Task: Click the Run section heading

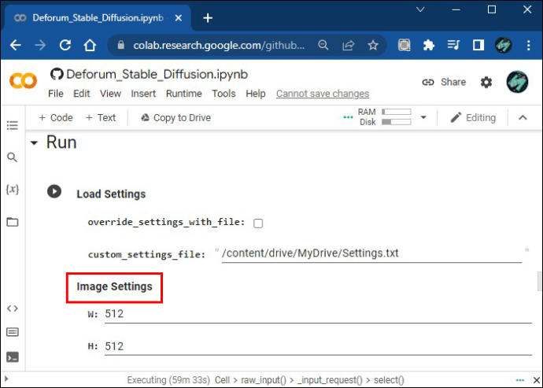Action: point(61,142)
